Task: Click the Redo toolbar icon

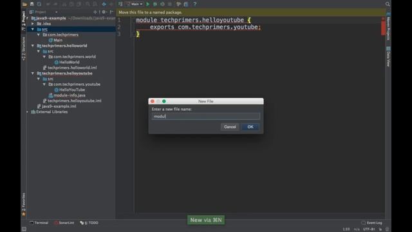Action: (x=55, y=4)
